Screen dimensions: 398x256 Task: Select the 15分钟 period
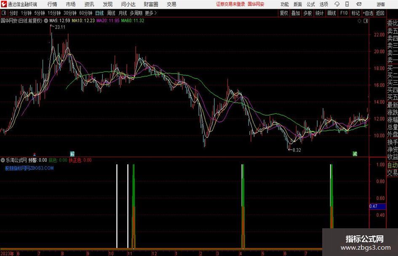coord(54,13)
